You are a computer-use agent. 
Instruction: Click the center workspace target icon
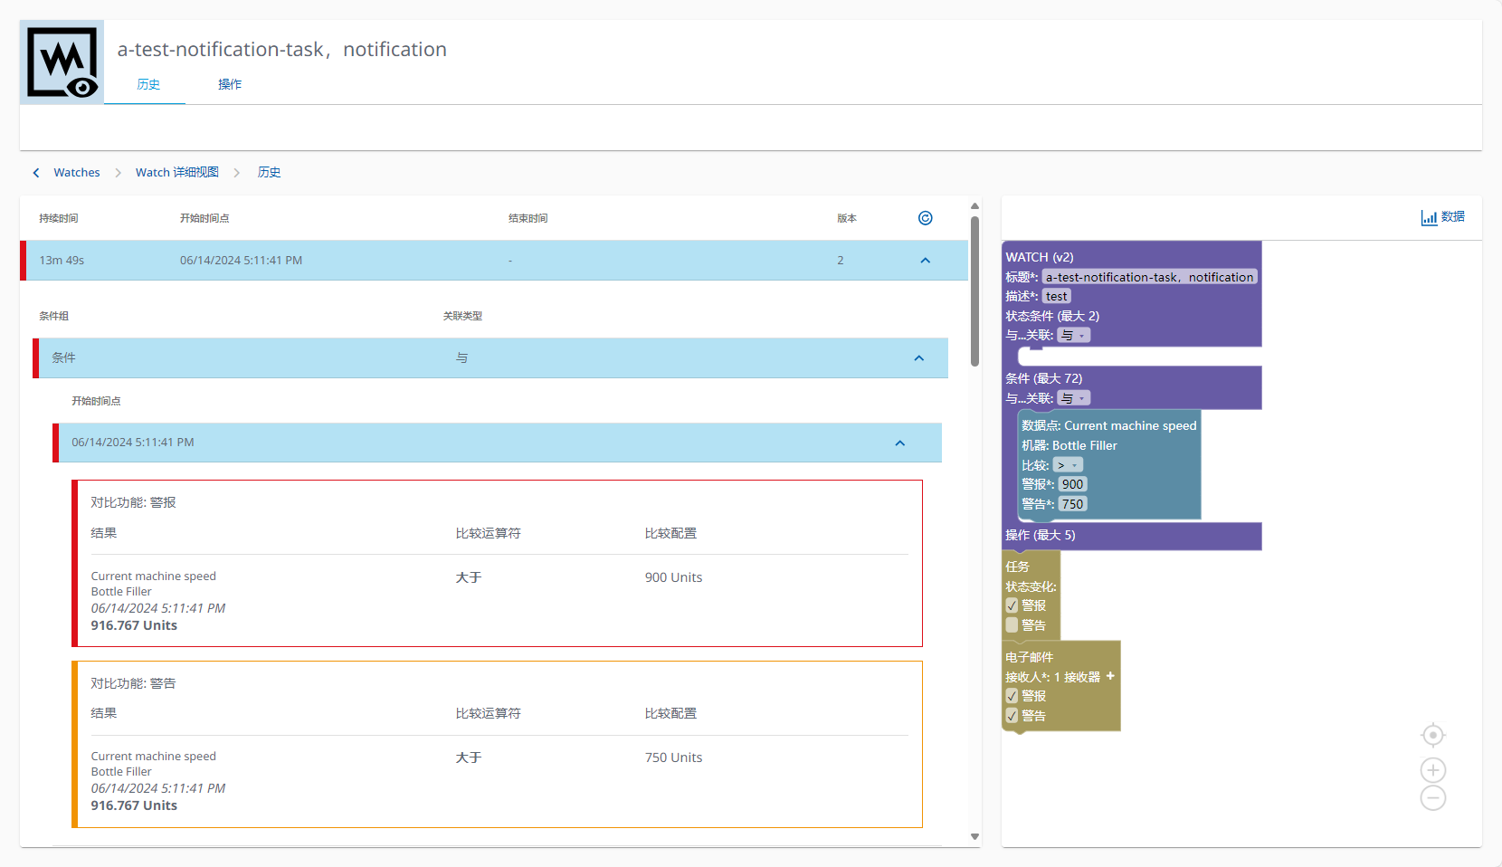[1432, 735]
